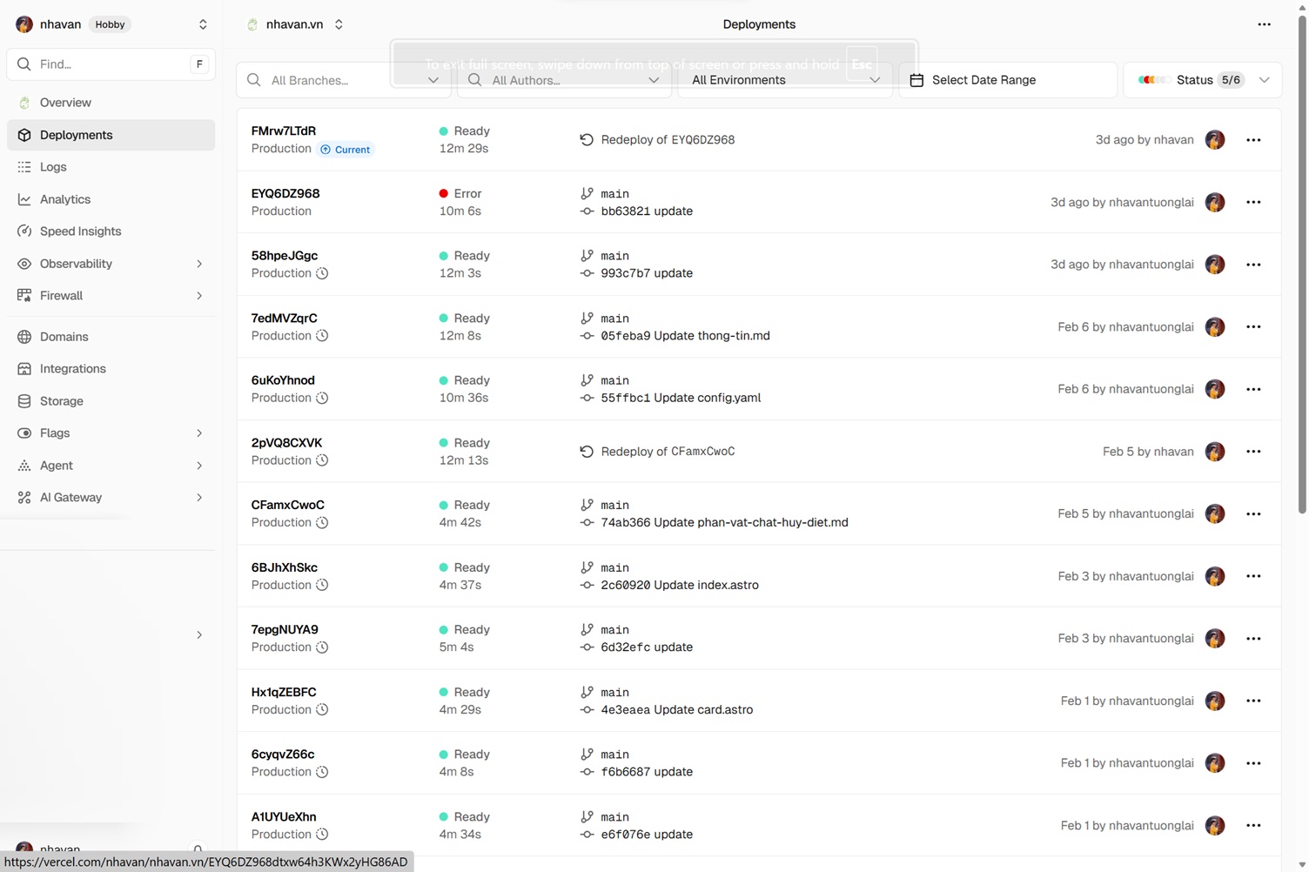Open the Domains section
Image resolution: width=1309 pixels, height=872 pixels.
point(64,337)
